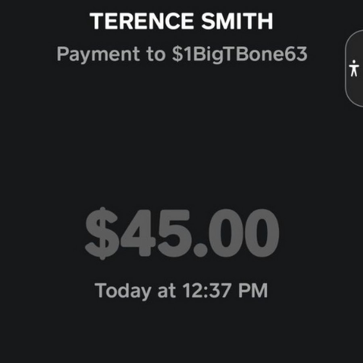The height and width of the screenshot is (363, 363).
Task: Click the word Payment in the subtitle
Action: tap(98, 54)
